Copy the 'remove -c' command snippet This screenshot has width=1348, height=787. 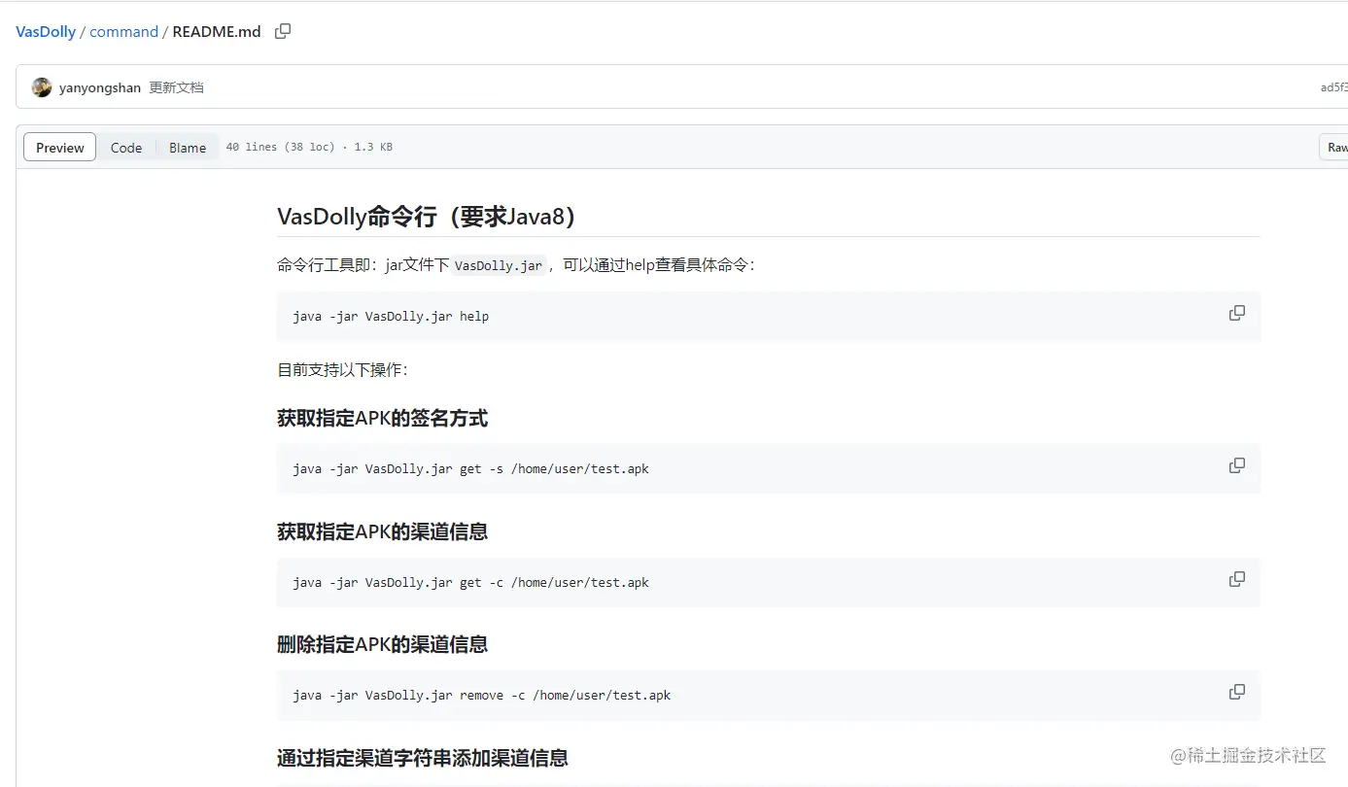click(x=1236, y=692)
